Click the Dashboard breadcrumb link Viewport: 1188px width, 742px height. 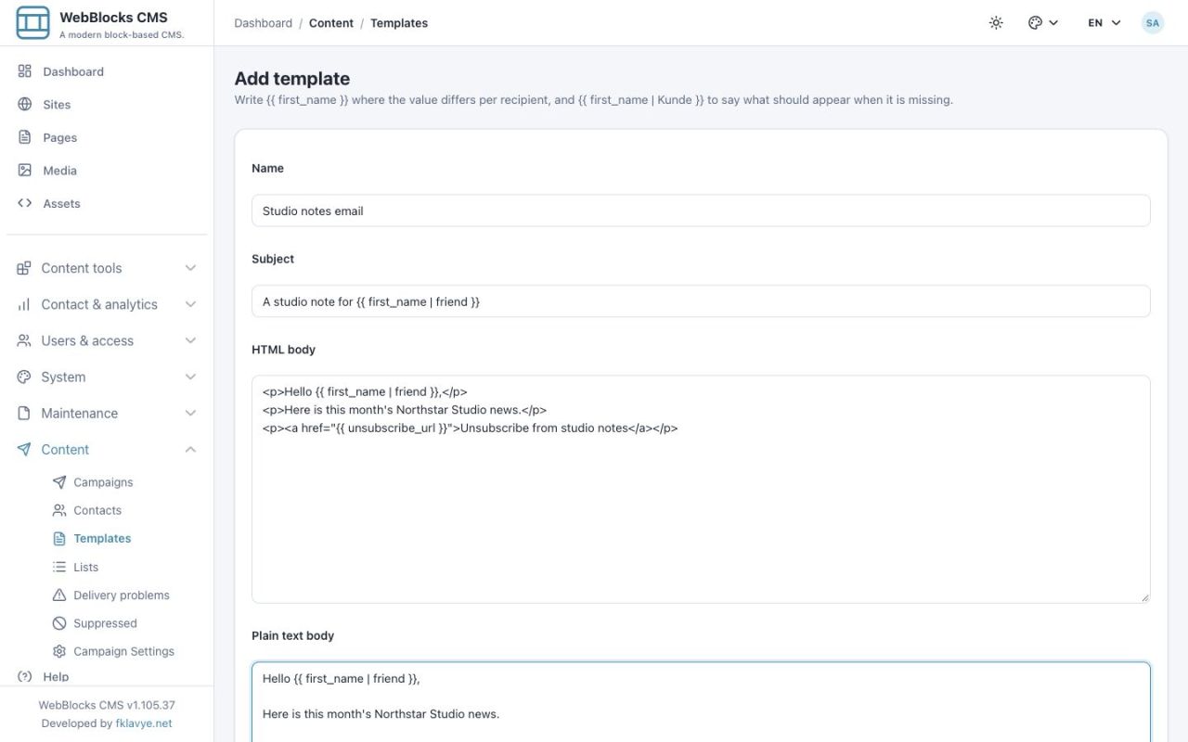pos(263,23)
